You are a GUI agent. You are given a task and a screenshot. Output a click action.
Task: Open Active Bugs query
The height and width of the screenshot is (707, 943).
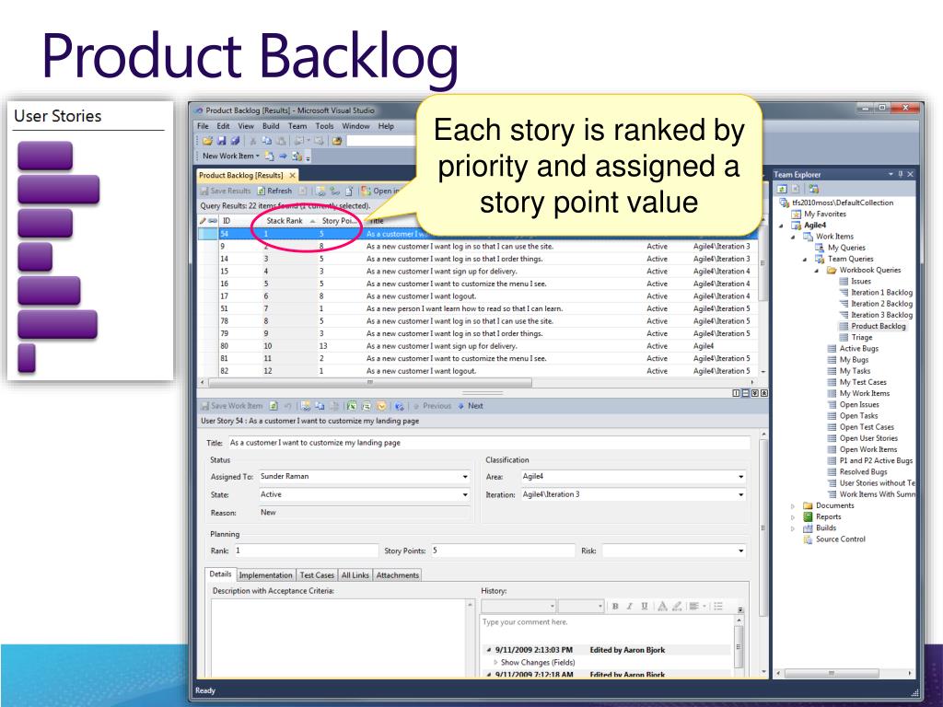pos(859,349)
